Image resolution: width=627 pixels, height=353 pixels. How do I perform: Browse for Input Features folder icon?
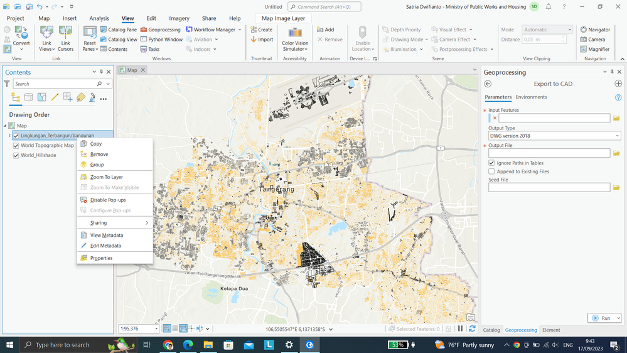[616, 118]
